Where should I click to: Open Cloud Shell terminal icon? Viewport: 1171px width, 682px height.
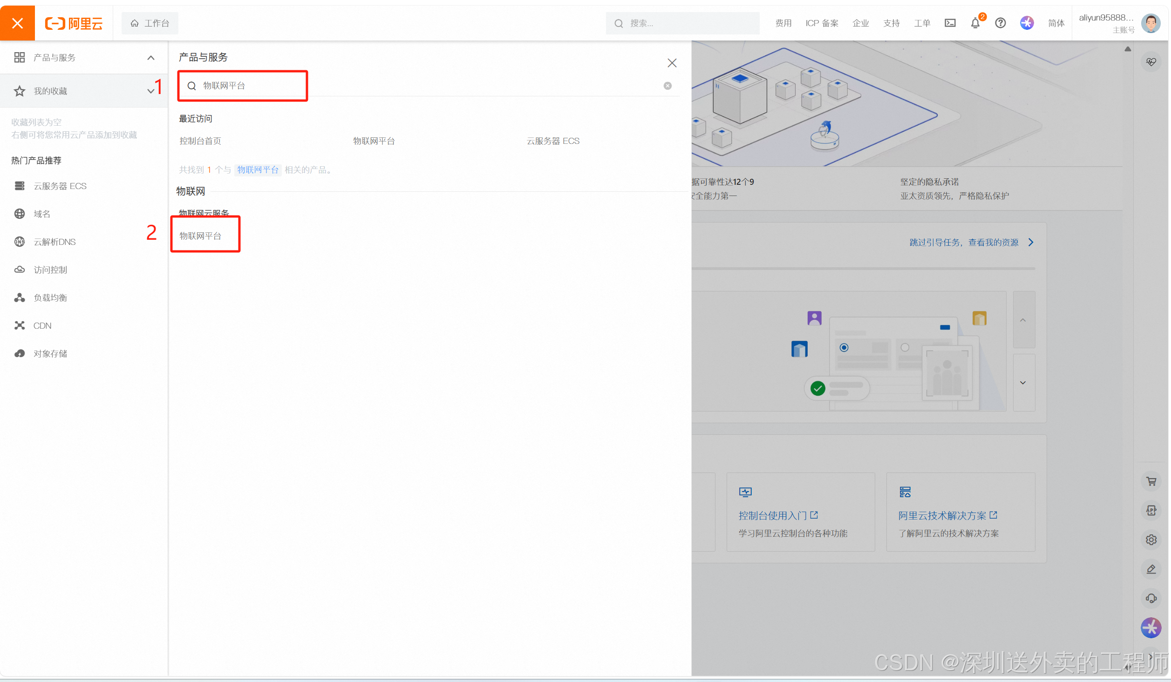950,23
